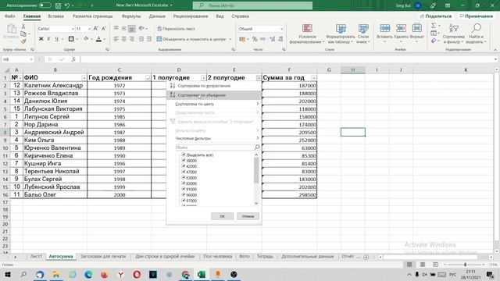Click the Underline (Ч) formatting icon

[x=56, y=39]
